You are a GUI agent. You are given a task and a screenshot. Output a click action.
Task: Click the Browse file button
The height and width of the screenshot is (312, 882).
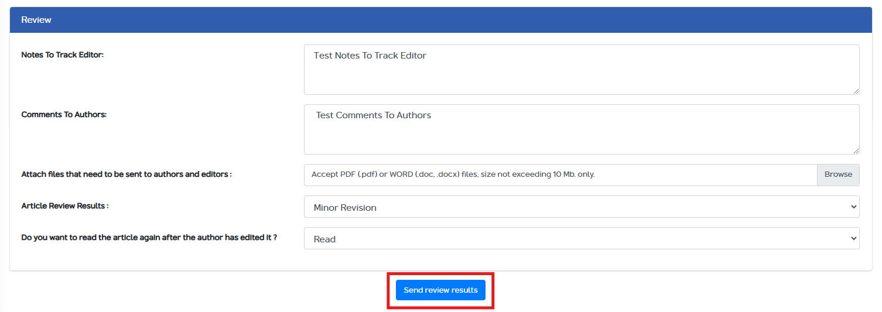[838, 174]
